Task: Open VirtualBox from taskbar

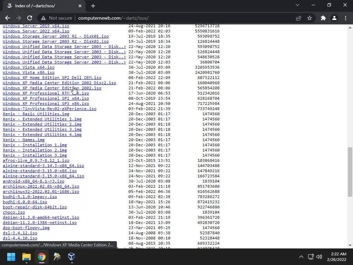Action: point(72,257)
